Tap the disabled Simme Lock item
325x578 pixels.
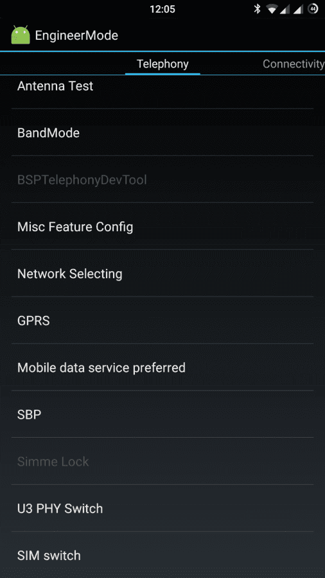pyautogui.click(x=162, y=462)
